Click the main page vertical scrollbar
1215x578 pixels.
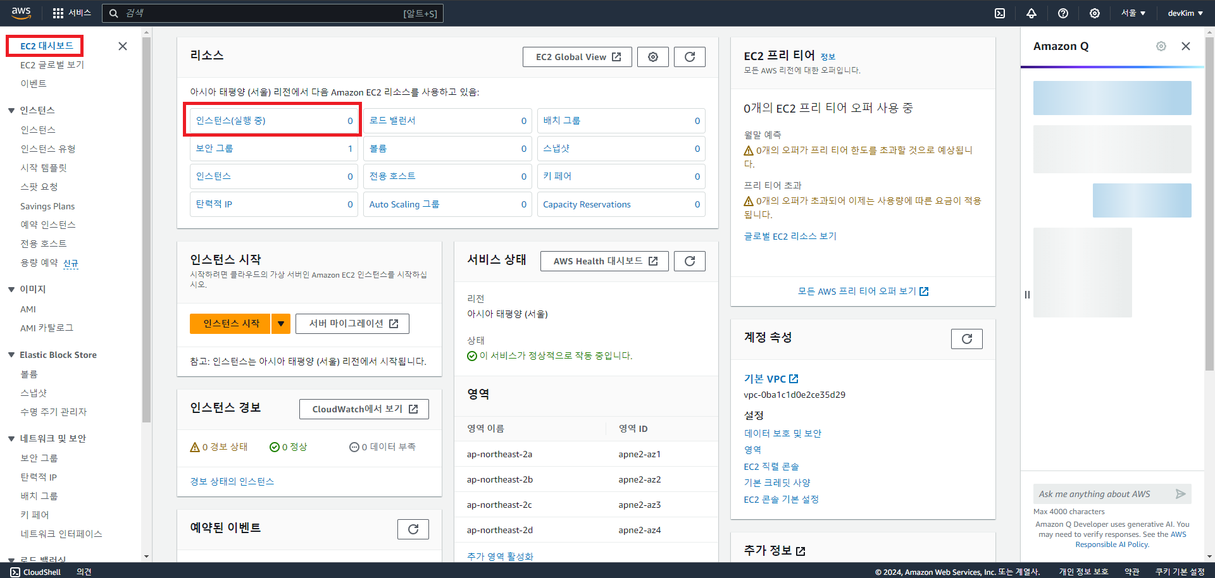pyautogui.click(x=1209, y=202)
